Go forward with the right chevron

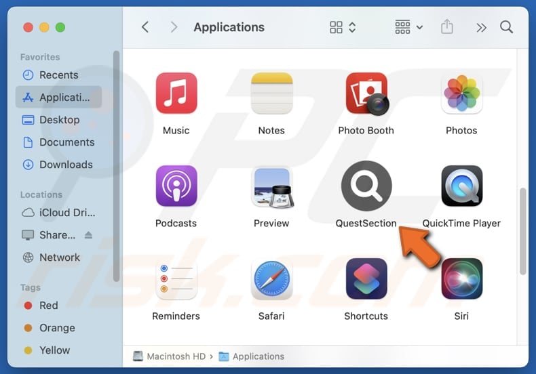(174, 27)
